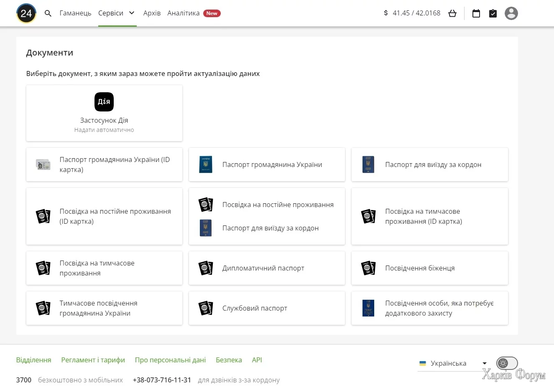Click the Privat24 logo icon
The height and width of the screenshot is (387, 554).
click(26, 13)
